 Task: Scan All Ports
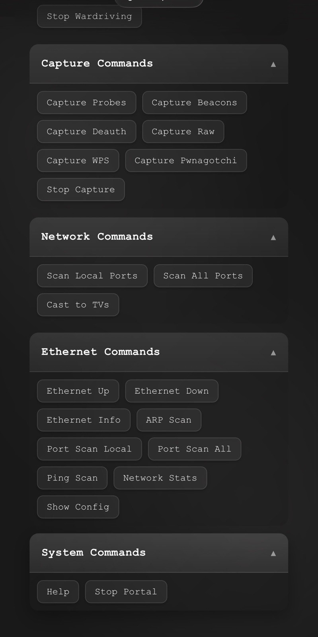(x=203, y=276)
